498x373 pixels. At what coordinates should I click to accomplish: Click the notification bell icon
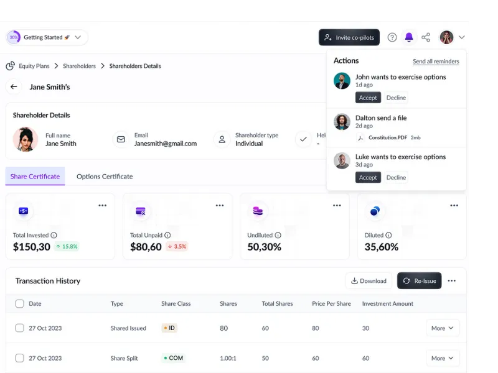[408, 37]
